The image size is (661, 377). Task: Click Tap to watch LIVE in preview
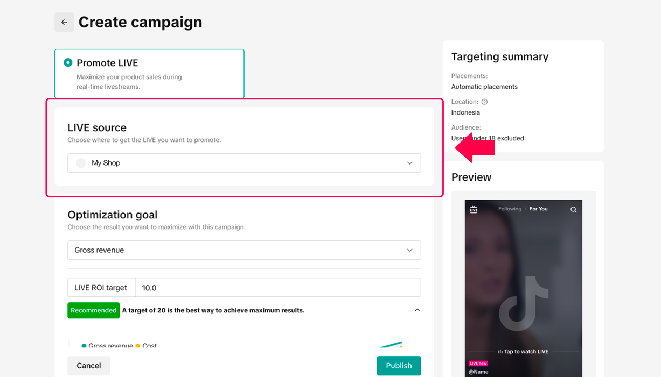(523, 352)
